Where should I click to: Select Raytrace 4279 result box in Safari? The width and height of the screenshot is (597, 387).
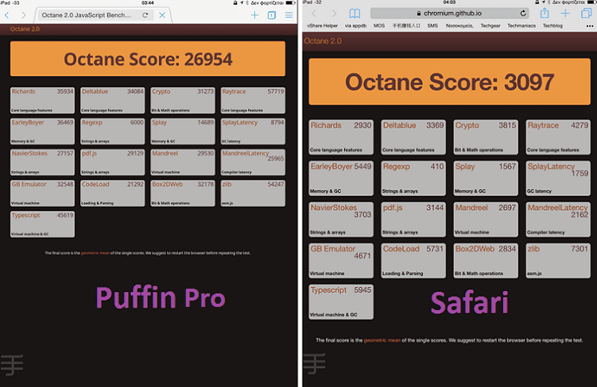tap(558, 137)
